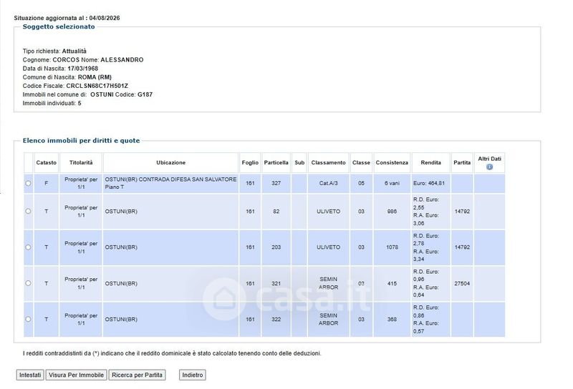
Task: Click the Classamento column header
Action: tap(328, 163)
